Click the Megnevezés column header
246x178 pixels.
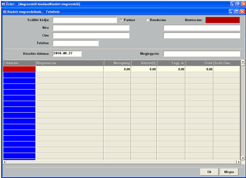(70, 63)
